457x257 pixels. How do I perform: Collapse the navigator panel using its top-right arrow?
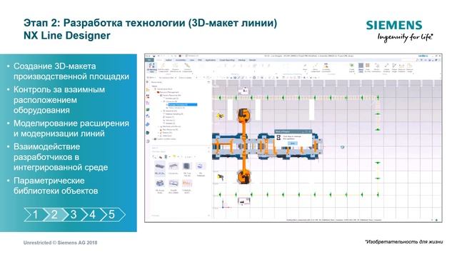pyautogui.click(x=209, y=82)
